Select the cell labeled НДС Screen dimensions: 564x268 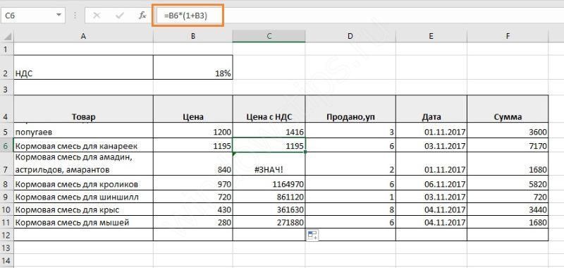point(83,67)
